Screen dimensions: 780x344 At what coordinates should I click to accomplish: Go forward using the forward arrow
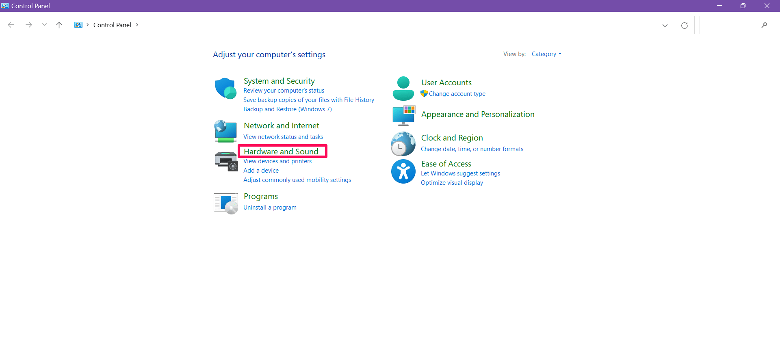pos(29,25)
